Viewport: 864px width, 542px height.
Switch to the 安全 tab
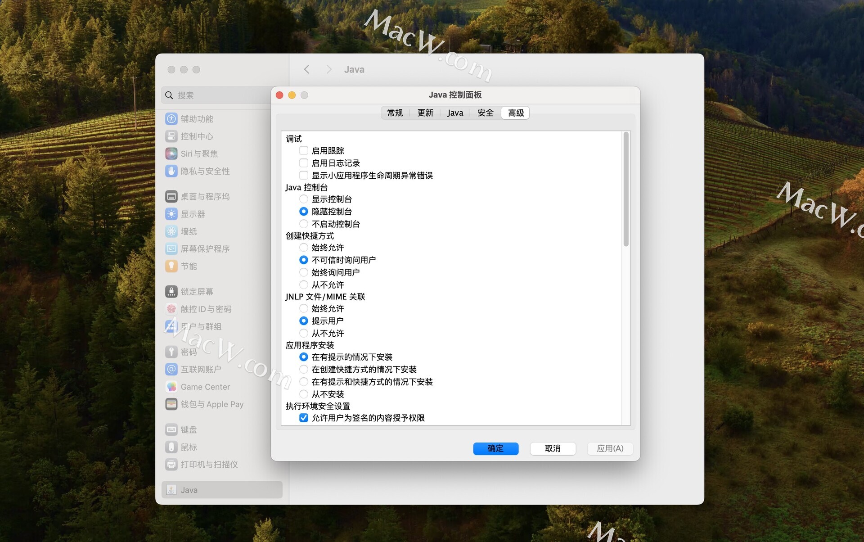click(486, 113)
